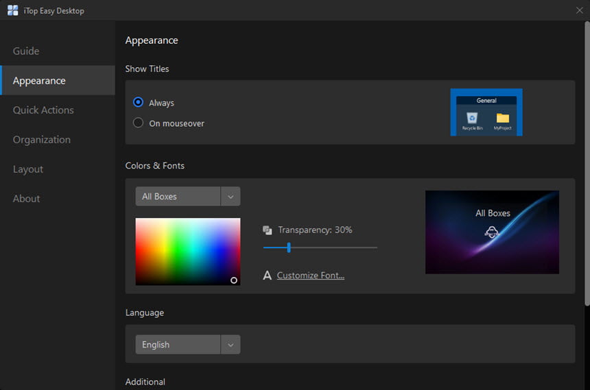Click the Language heading
The width and height of the screenshot is (590, 390).
(x=145, y=313)
